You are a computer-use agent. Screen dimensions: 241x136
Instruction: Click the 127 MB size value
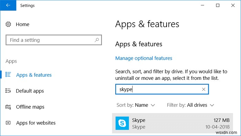(221, 120)
